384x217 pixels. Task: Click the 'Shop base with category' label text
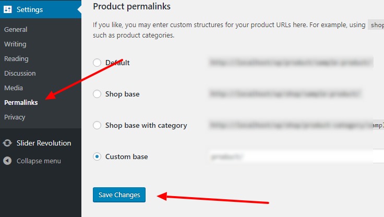click(x=146, y=125)
